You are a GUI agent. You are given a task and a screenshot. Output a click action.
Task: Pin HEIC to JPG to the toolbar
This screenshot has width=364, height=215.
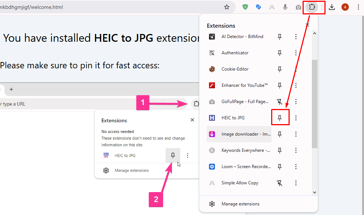coord(280,117)
